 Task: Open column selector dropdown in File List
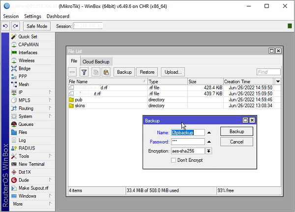(278, 82)
